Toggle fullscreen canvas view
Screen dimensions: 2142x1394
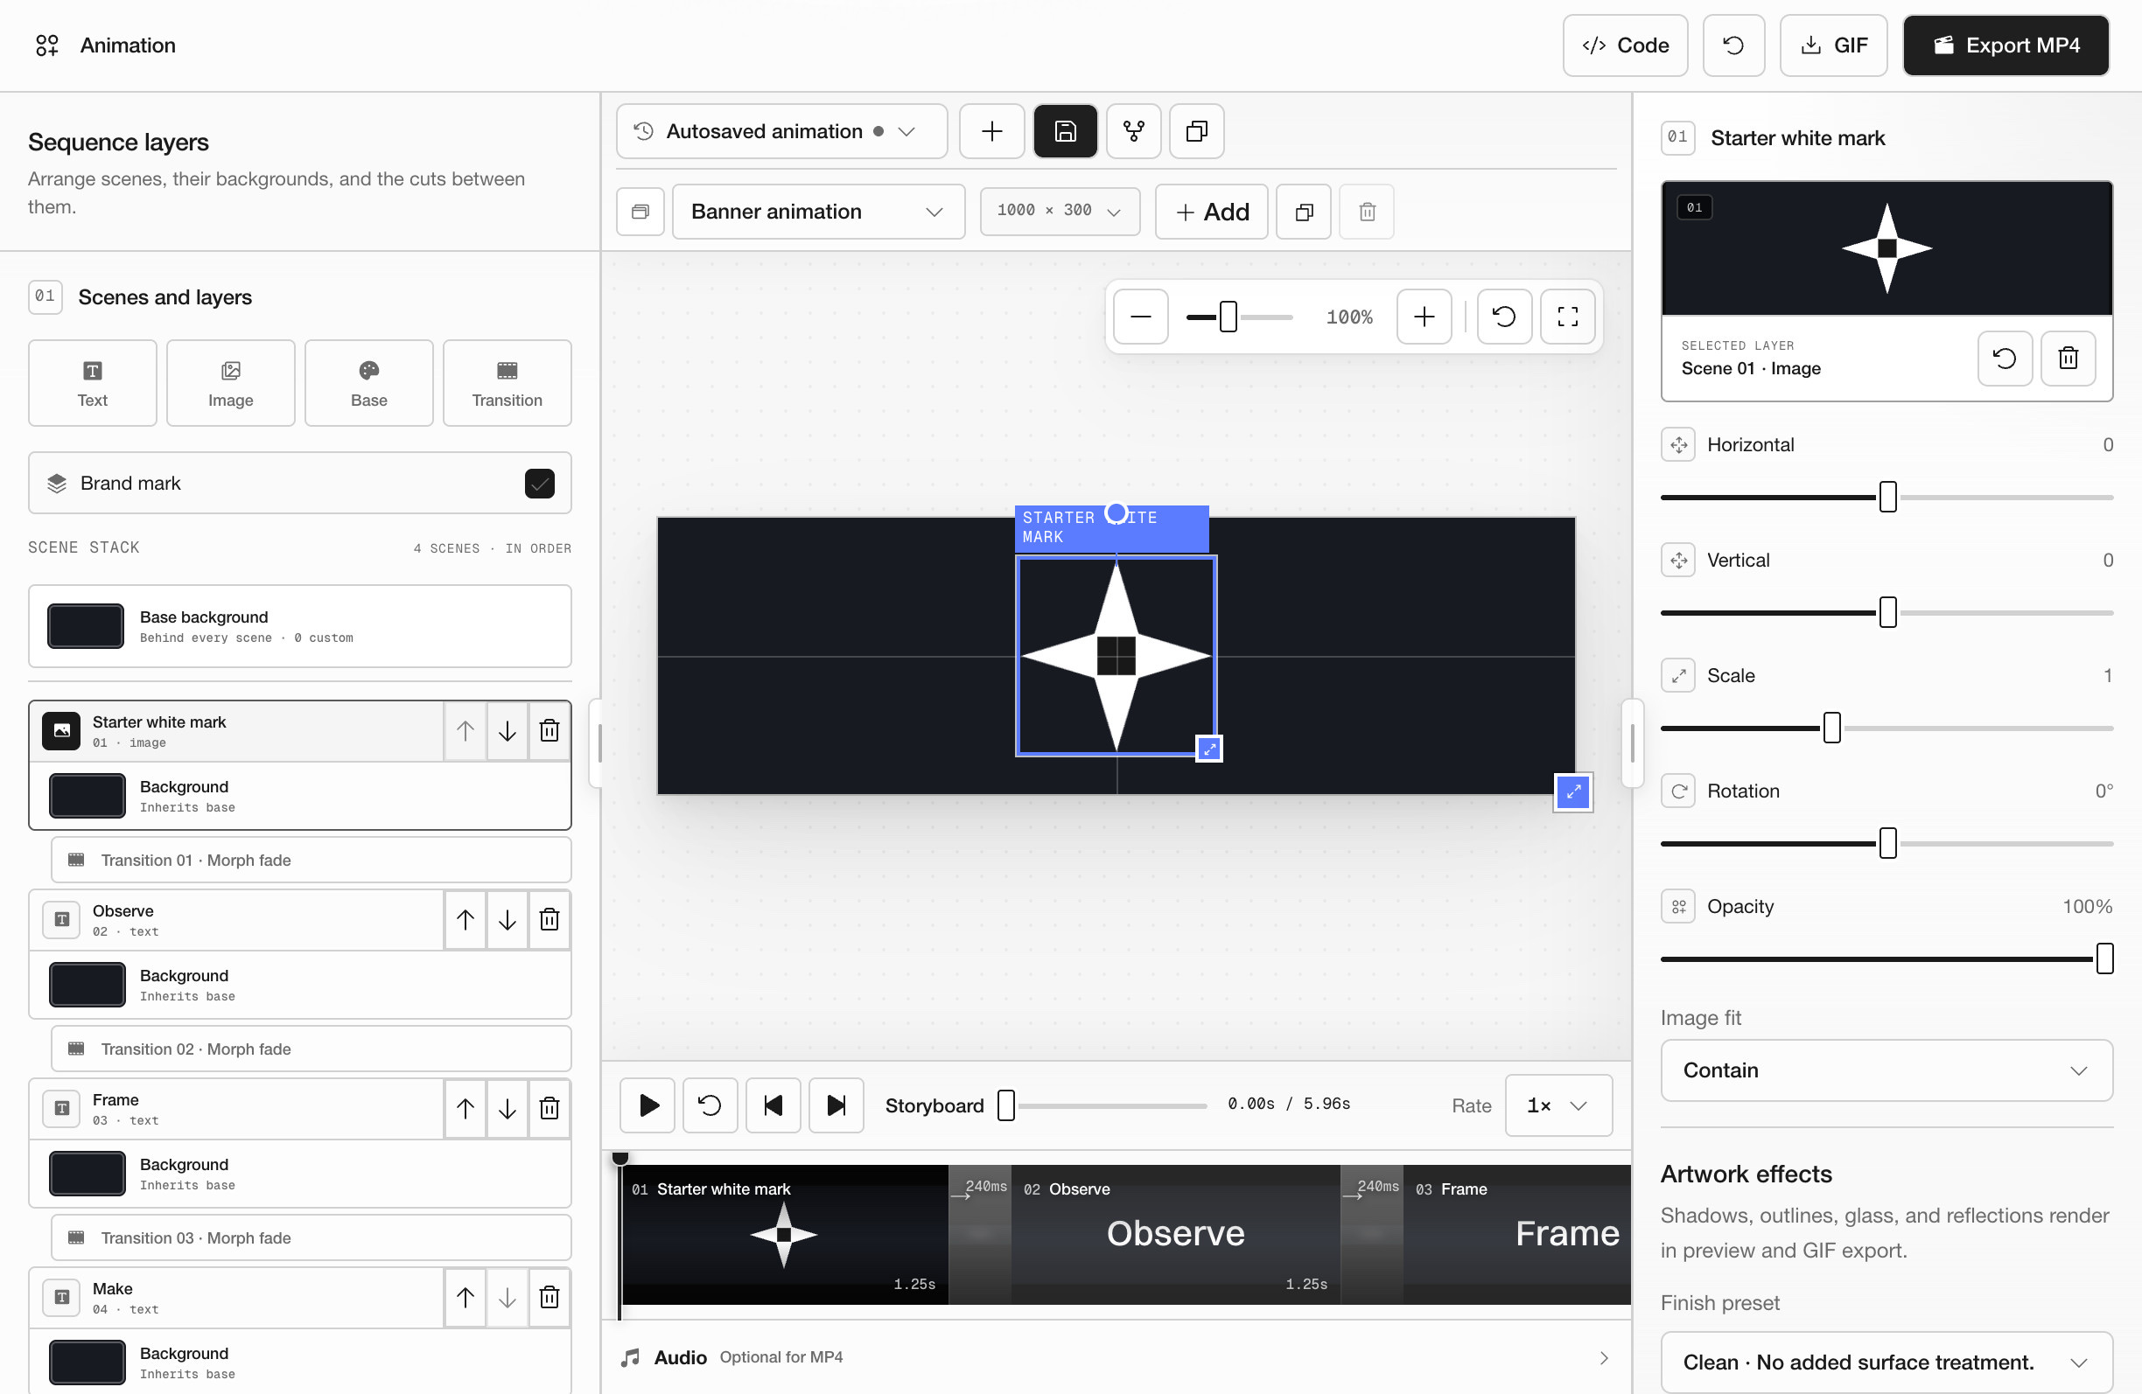(x=1567, y=317)
